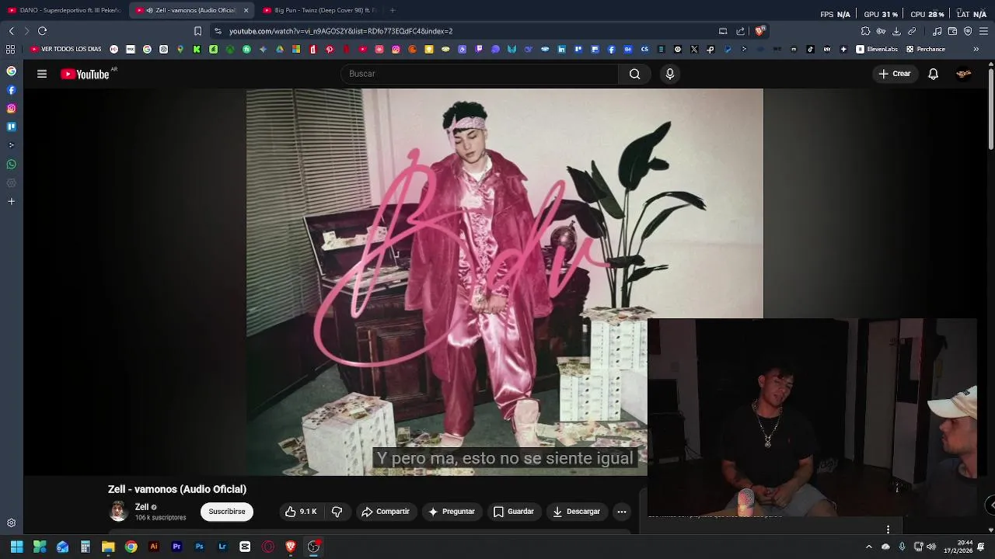Launch Photoshop from the taskbar
The width and height of the screenshot is (995, 559).
(x=199, y=547)
